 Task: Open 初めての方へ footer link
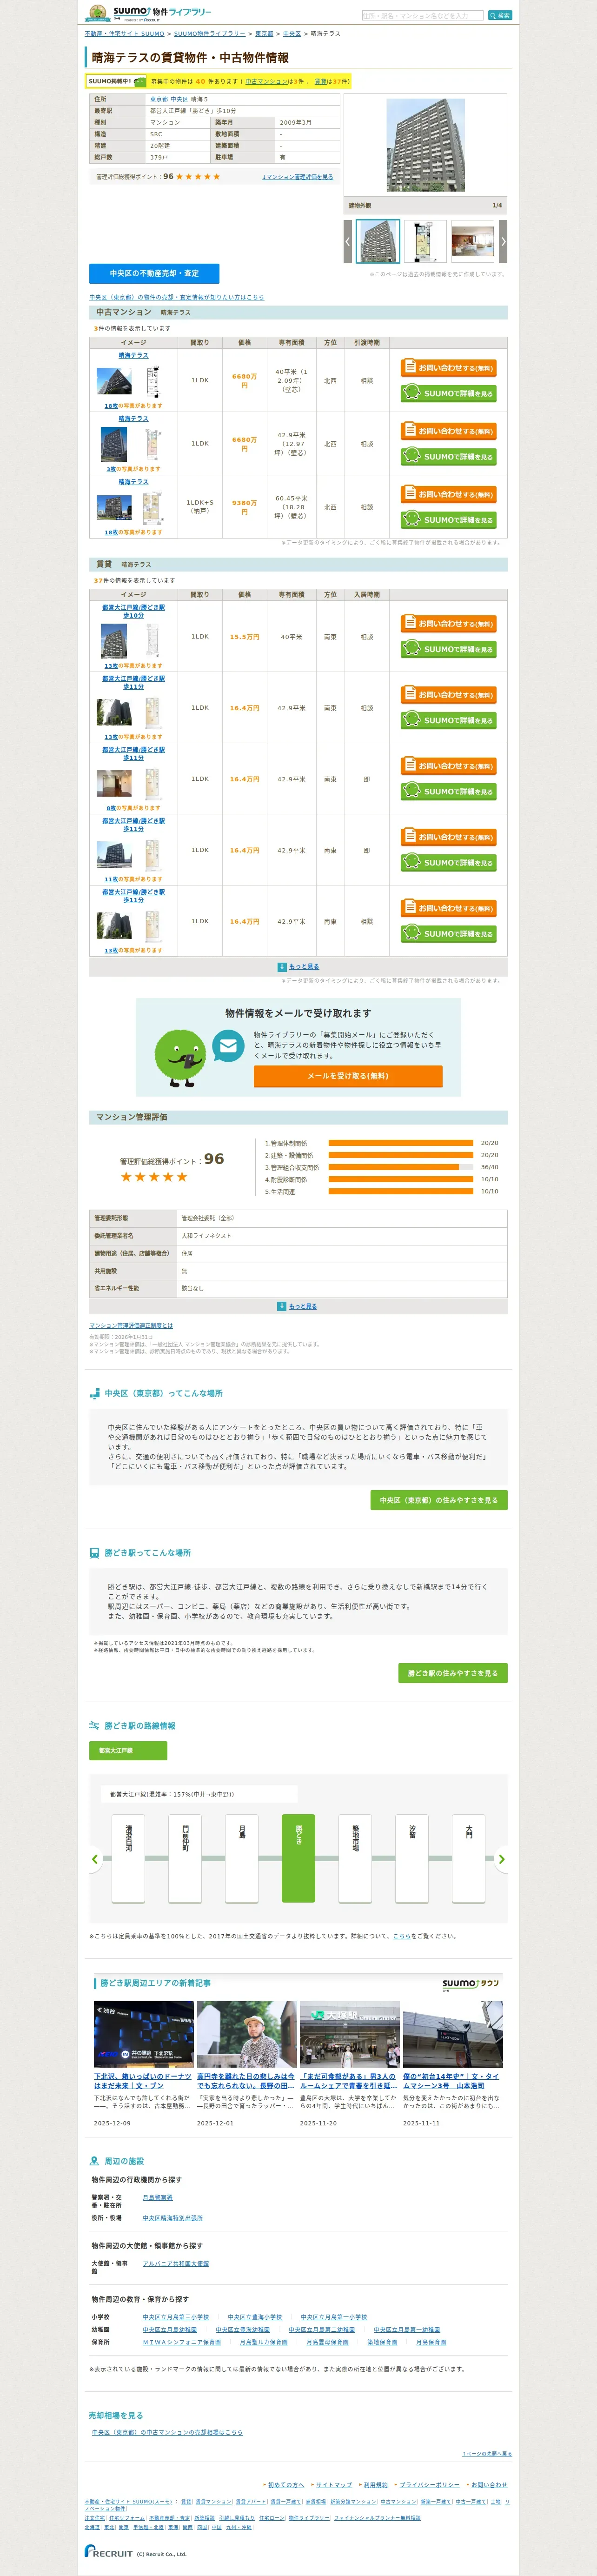[286, 2485]
